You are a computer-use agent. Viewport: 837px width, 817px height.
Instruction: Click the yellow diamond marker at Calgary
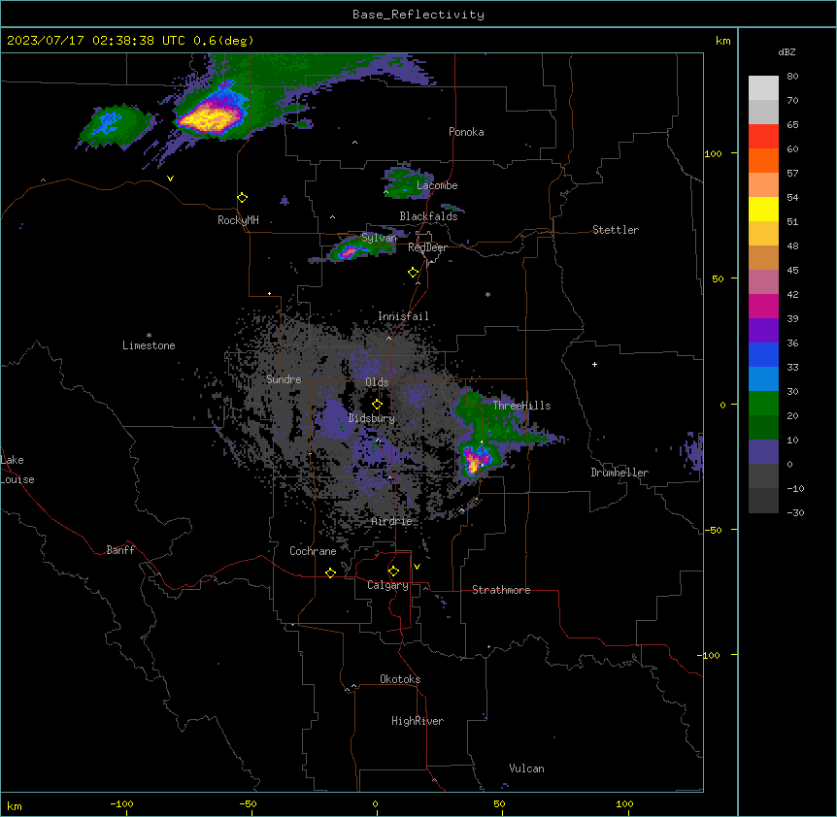(393, 572)
